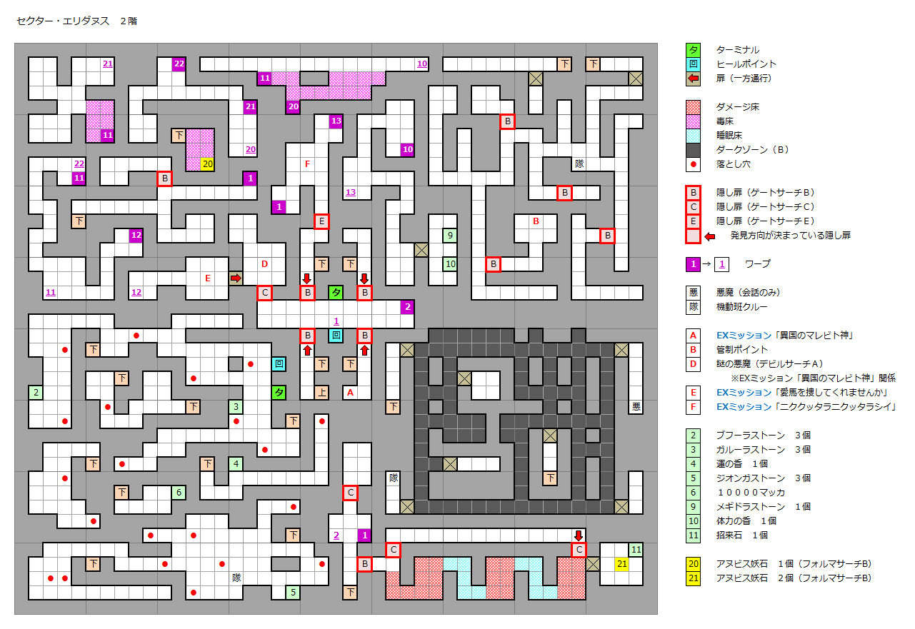Click the one-way door arrow legend icon
Image resolution: width=915 pixels, height=629 pixels.
(x=693, y=79)
